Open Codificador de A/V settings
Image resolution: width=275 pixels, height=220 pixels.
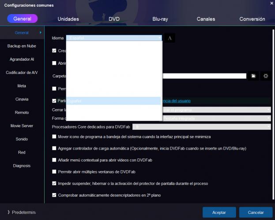tap(22, 73)
